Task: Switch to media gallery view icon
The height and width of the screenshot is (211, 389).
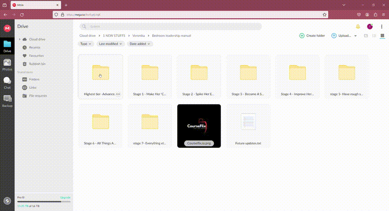Action: (x=366, y=36)
